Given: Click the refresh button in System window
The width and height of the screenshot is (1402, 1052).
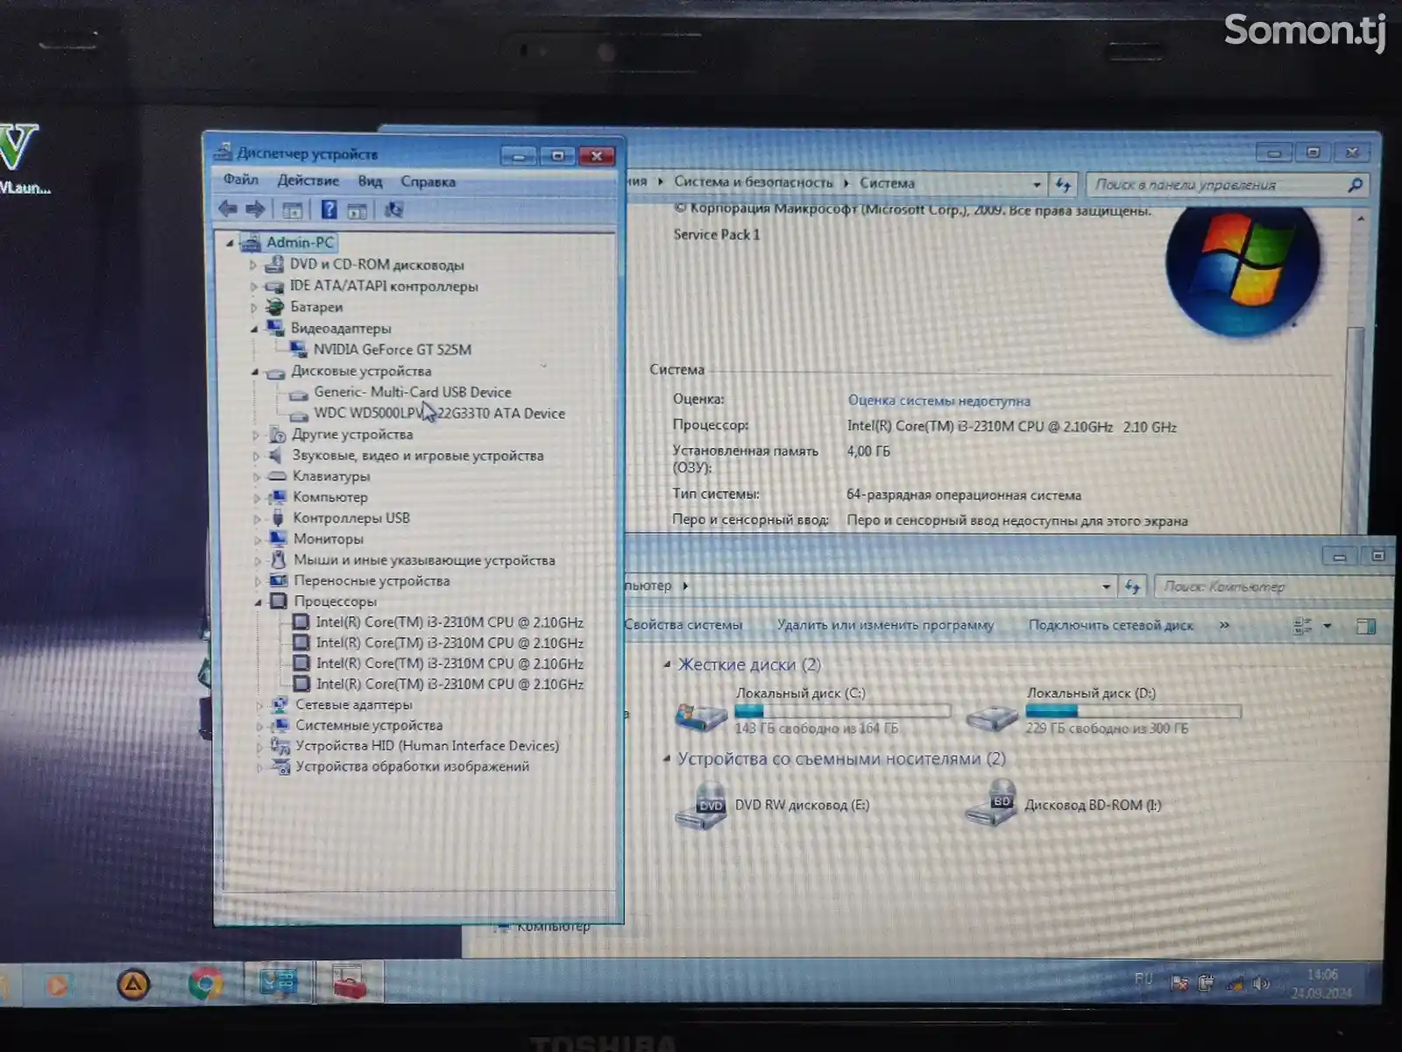Looking at the screenshot, I should 1063,184.
